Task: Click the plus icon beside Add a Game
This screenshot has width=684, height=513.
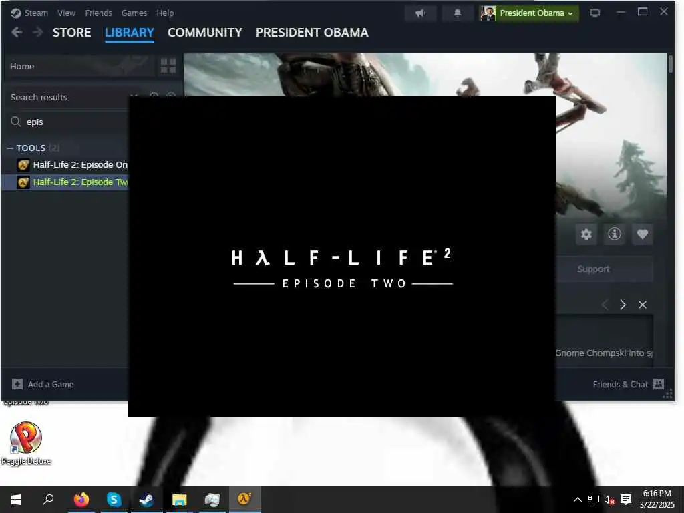Action: click(x=17, y=384)
